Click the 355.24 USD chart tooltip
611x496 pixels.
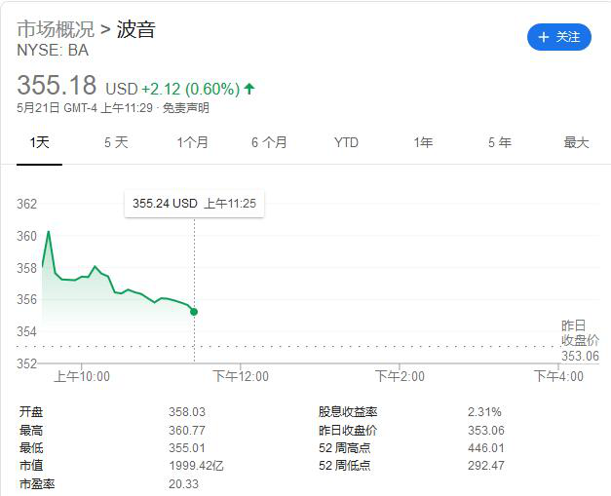tap(194, 204)
